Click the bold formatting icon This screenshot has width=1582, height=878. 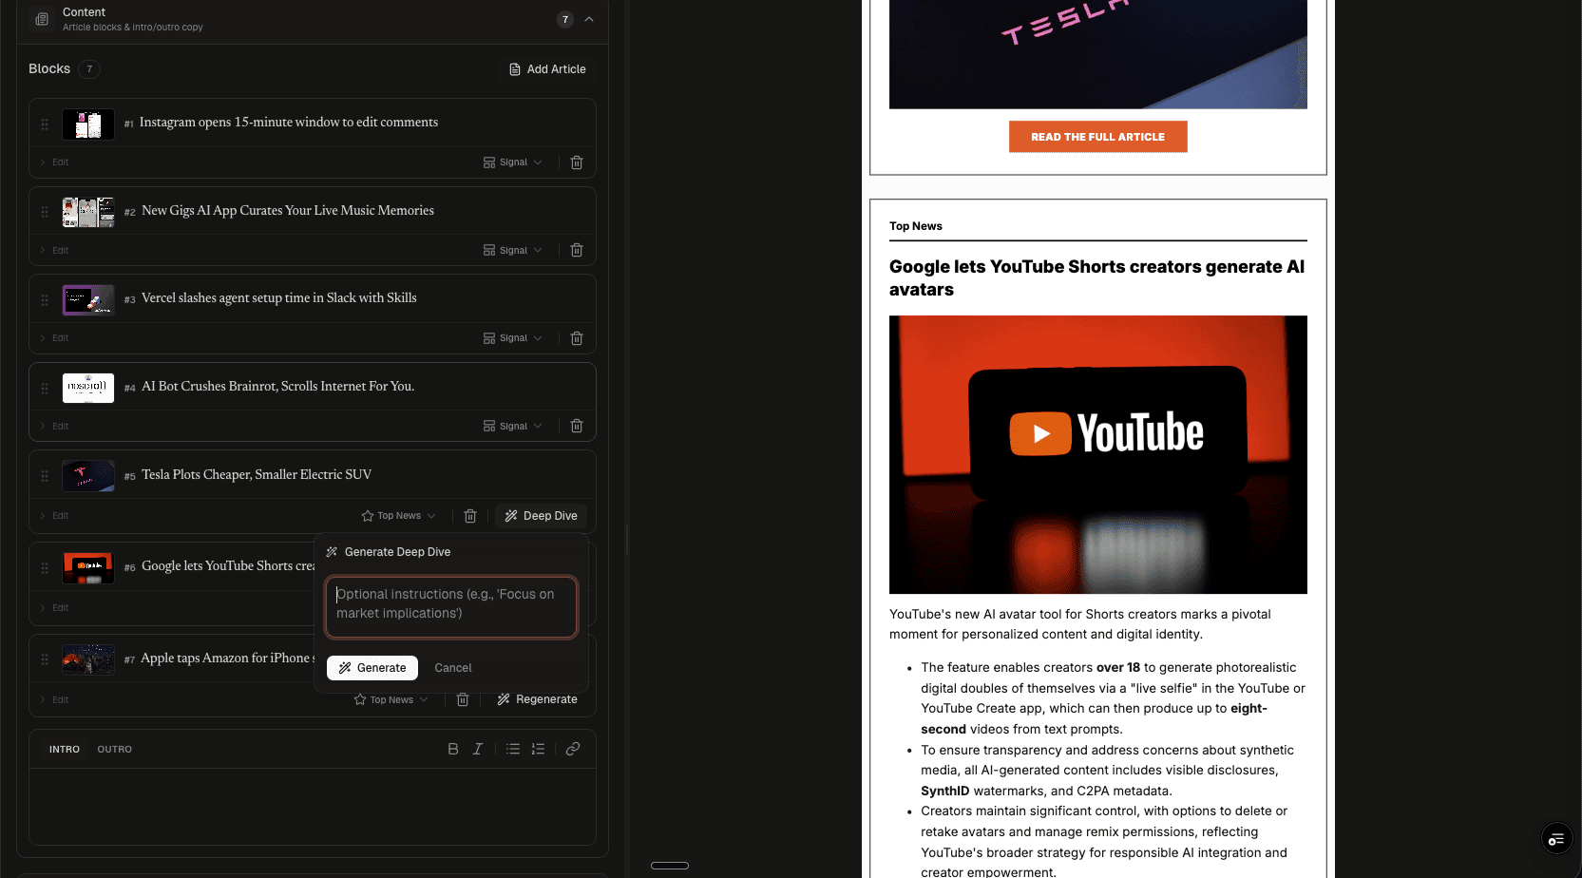point(453,749)
